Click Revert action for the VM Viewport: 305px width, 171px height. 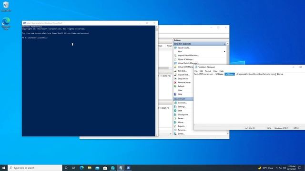181,118
